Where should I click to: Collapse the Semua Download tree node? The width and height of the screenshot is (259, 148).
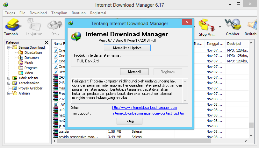click(x=9, y=47)
